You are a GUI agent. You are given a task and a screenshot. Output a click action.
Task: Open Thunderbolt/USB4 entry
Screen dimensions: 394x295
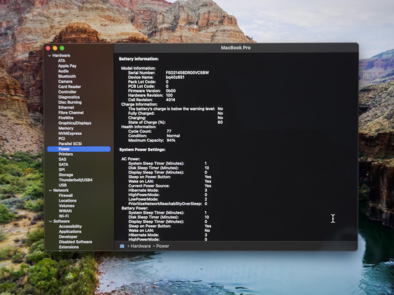(76, 180)
